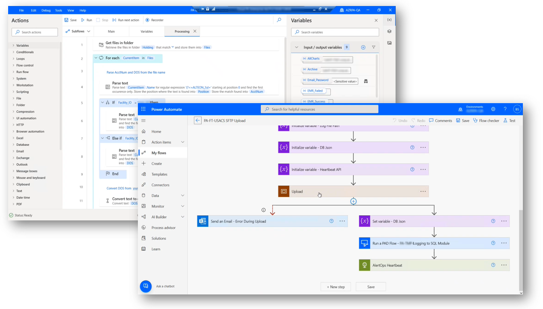Toggle the hamburger navigation menu
The height and width of the screenshot is (309, 543).
click(143, 121)
